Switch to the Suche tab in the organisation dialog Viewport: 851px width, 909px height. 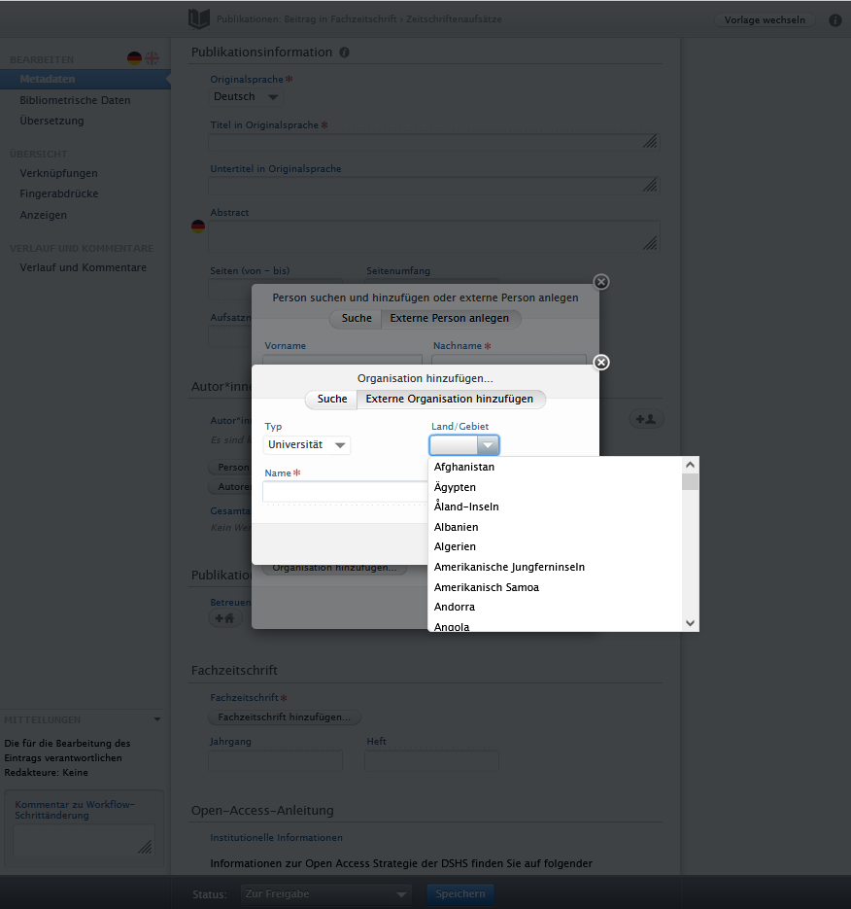[331, 399]
